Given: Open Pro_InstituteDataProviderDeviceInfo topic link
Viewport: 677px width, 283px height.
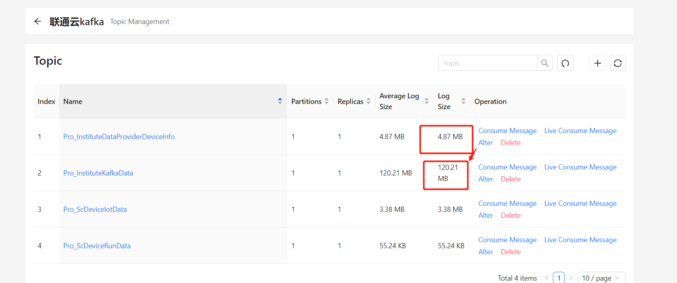Looking at the screenshot, I should pos(119,137).
